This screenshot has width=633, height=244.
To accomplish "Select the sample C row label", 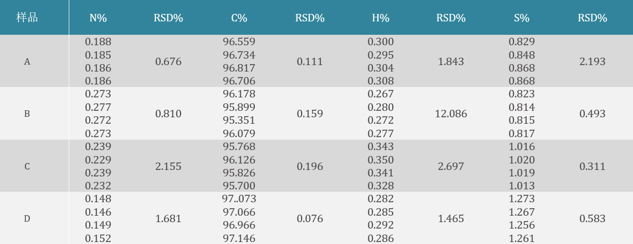I will tap(27, 166).
